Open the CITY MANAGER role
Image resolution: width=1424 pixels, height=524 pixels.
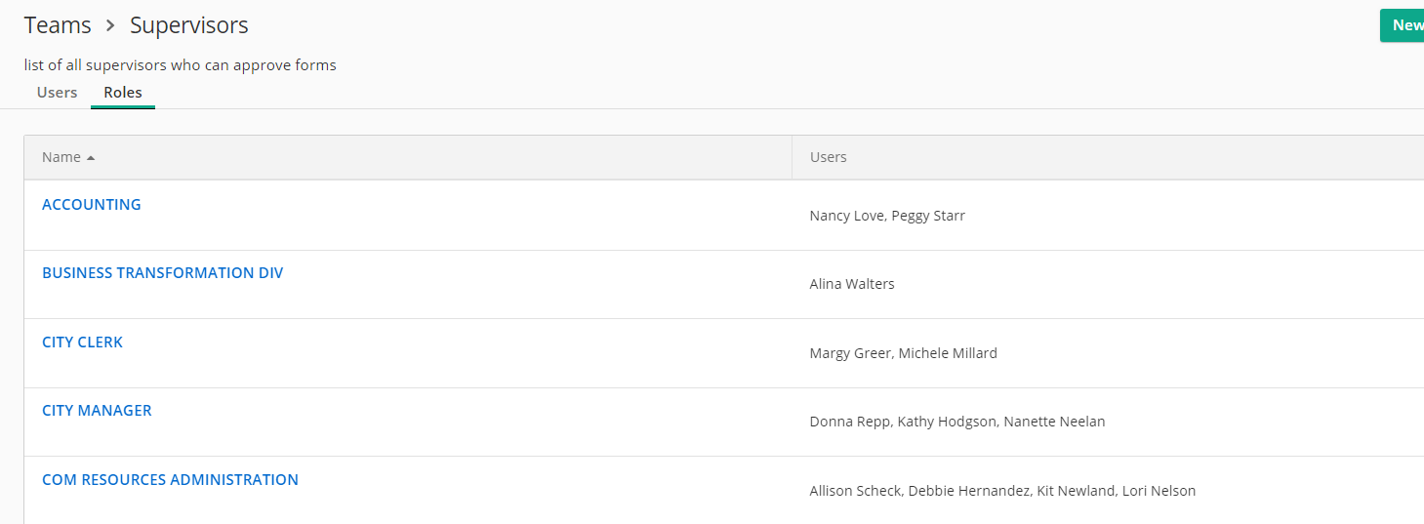click(97, 411)
